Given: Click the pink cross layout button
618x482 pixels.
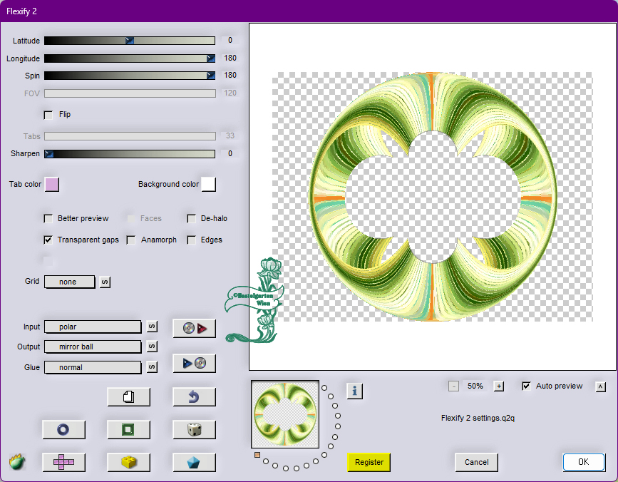Looking at the screenshot, I should click(x=63, y=462).
